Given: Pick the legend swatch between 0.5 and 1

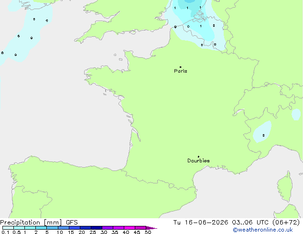Looking at the screenshot, I should pos(19,228).
